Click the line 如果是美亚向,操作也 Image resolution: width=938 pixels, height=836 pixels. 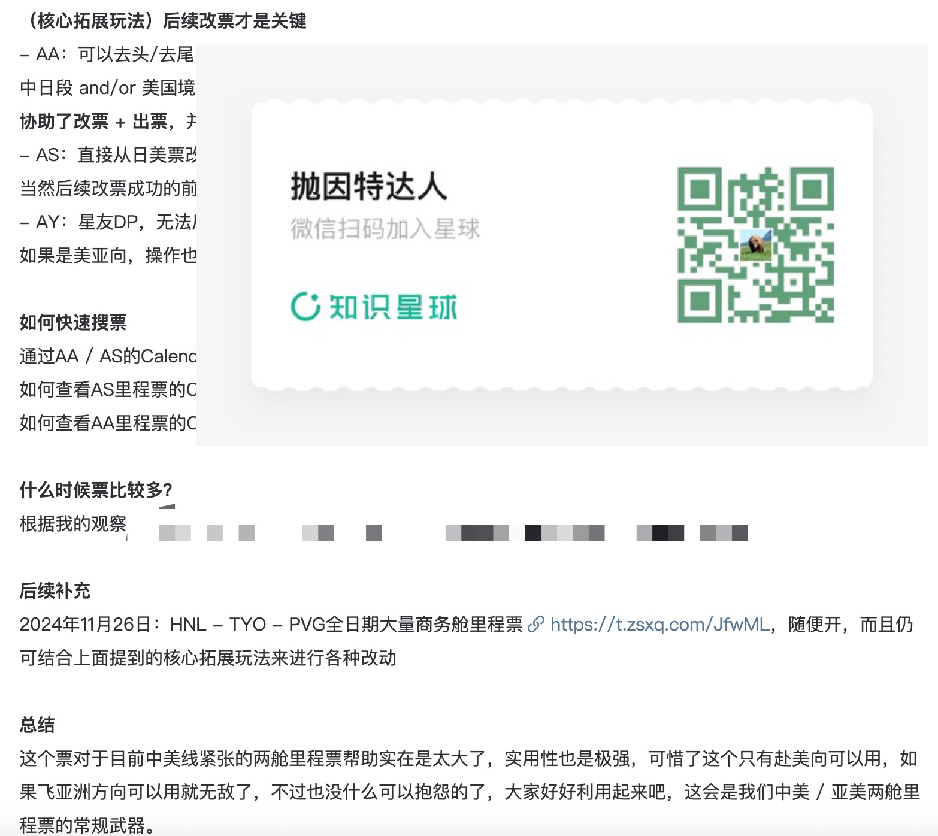(x=108, y=256)
